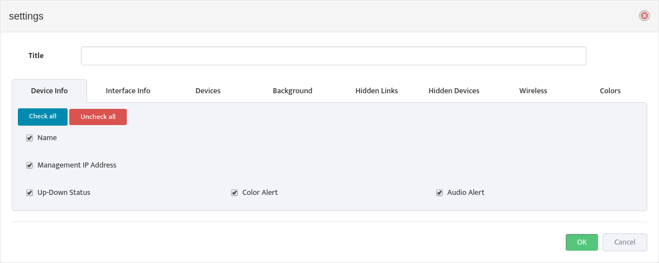Close the settings dialog with red X icon
Viewport: 659px width, 263px height.
[644, 16]
